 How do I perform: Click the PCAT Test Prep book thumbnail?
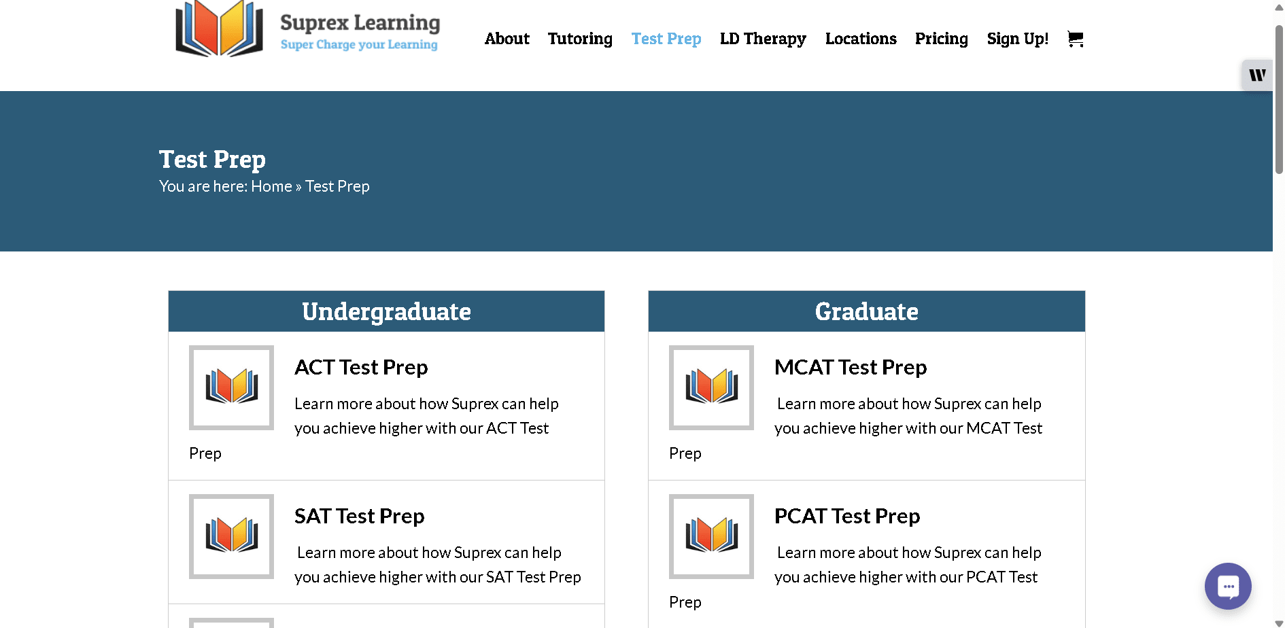coord(711,536)
